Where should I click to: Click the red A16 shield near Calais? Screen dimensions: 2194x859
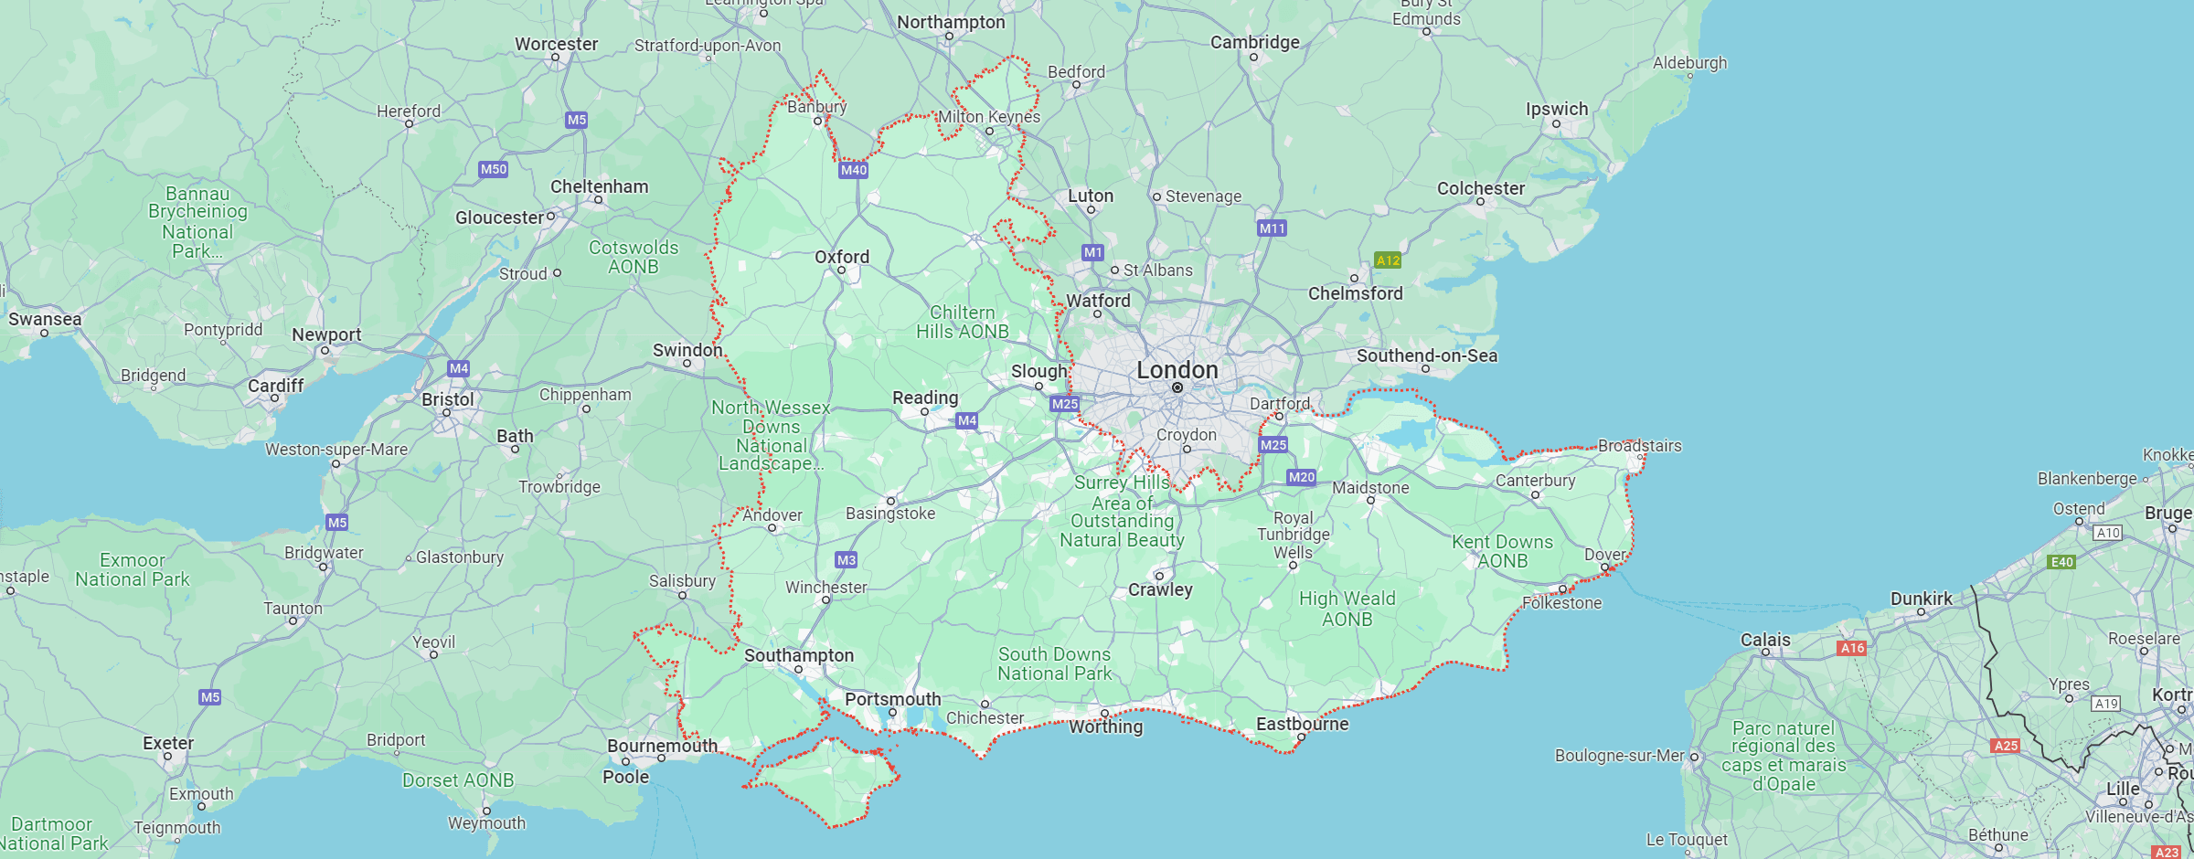point(1852,648)
